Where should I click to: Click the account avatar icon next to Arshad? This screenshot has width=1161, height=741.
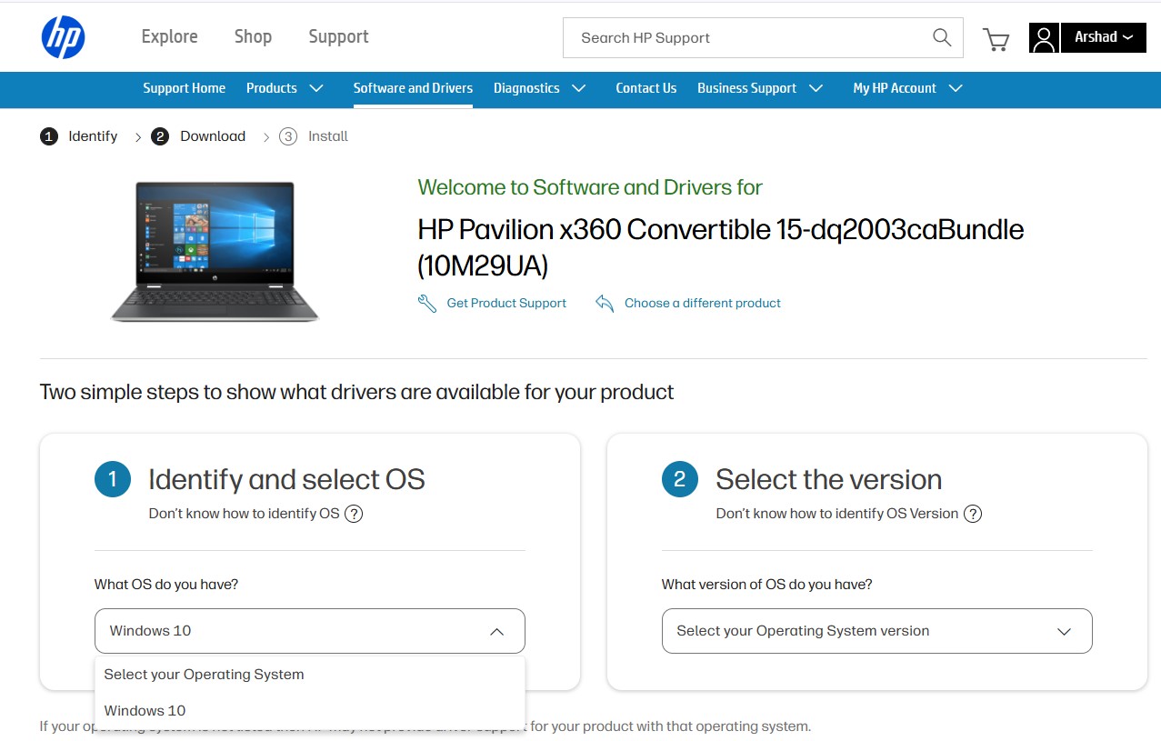point(1043,37)
